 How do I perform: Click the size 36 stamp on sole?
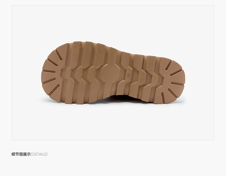tap(129, 75)
